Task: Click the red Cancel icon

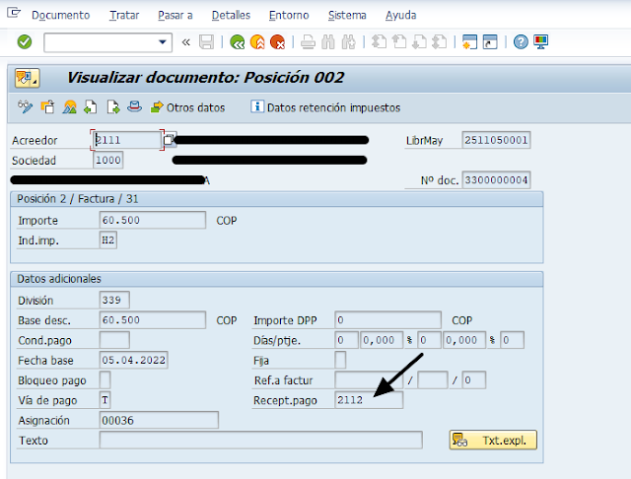Action: 277,42
